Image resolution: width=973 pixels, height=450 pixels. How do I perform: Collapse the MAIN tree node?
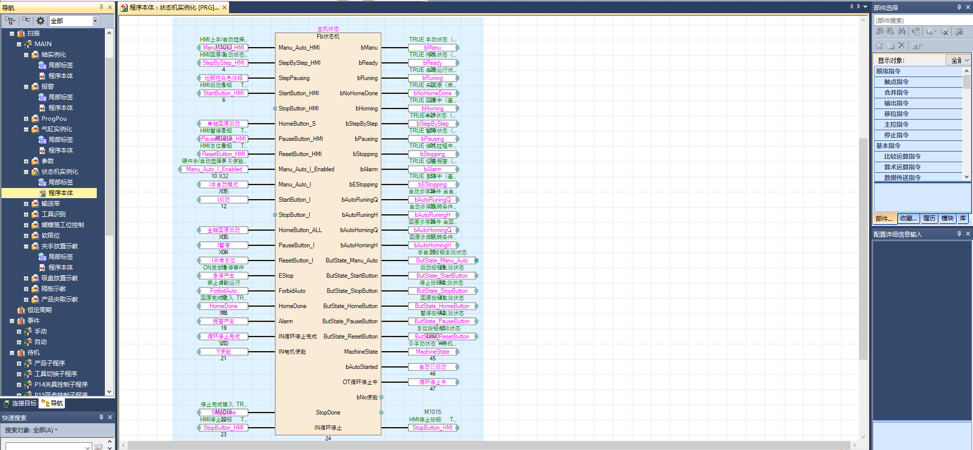click(x=19, y=44)
